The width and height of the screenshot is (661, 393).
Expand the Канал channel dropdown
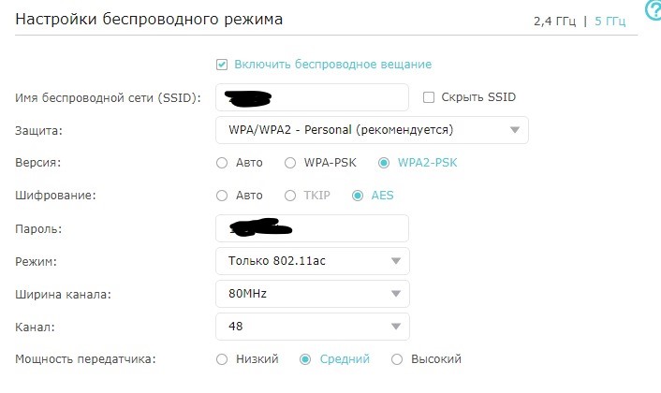[x=312, y=327]
